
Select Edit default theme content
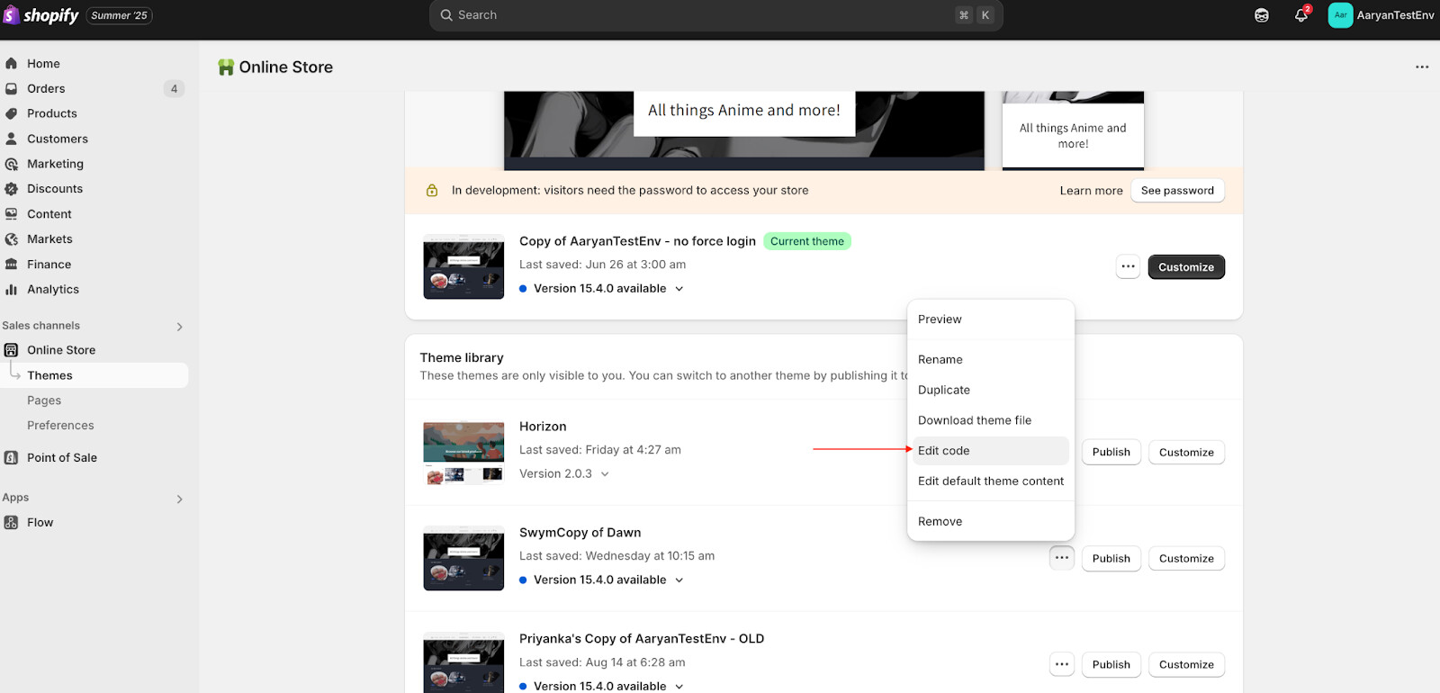990,481
